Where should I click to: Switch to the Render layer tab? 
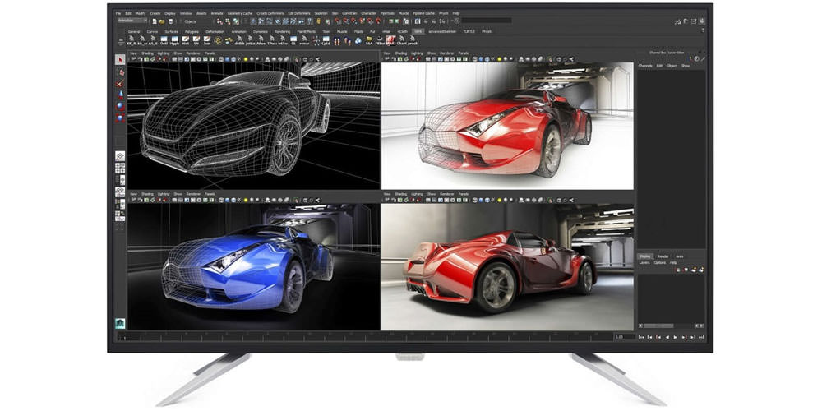tap(663, 256)
